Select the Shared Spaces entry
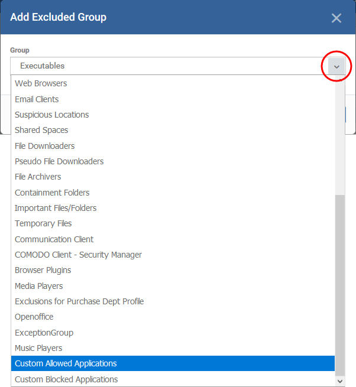 [x=173, y=130]
